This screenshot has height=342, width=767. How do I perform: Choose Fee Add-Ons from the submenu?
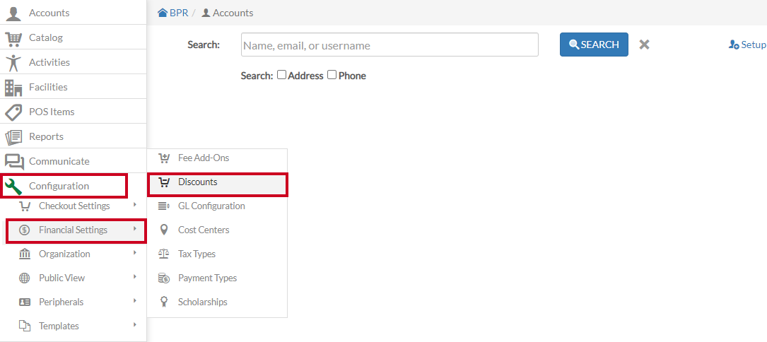[x=217, y=158]
